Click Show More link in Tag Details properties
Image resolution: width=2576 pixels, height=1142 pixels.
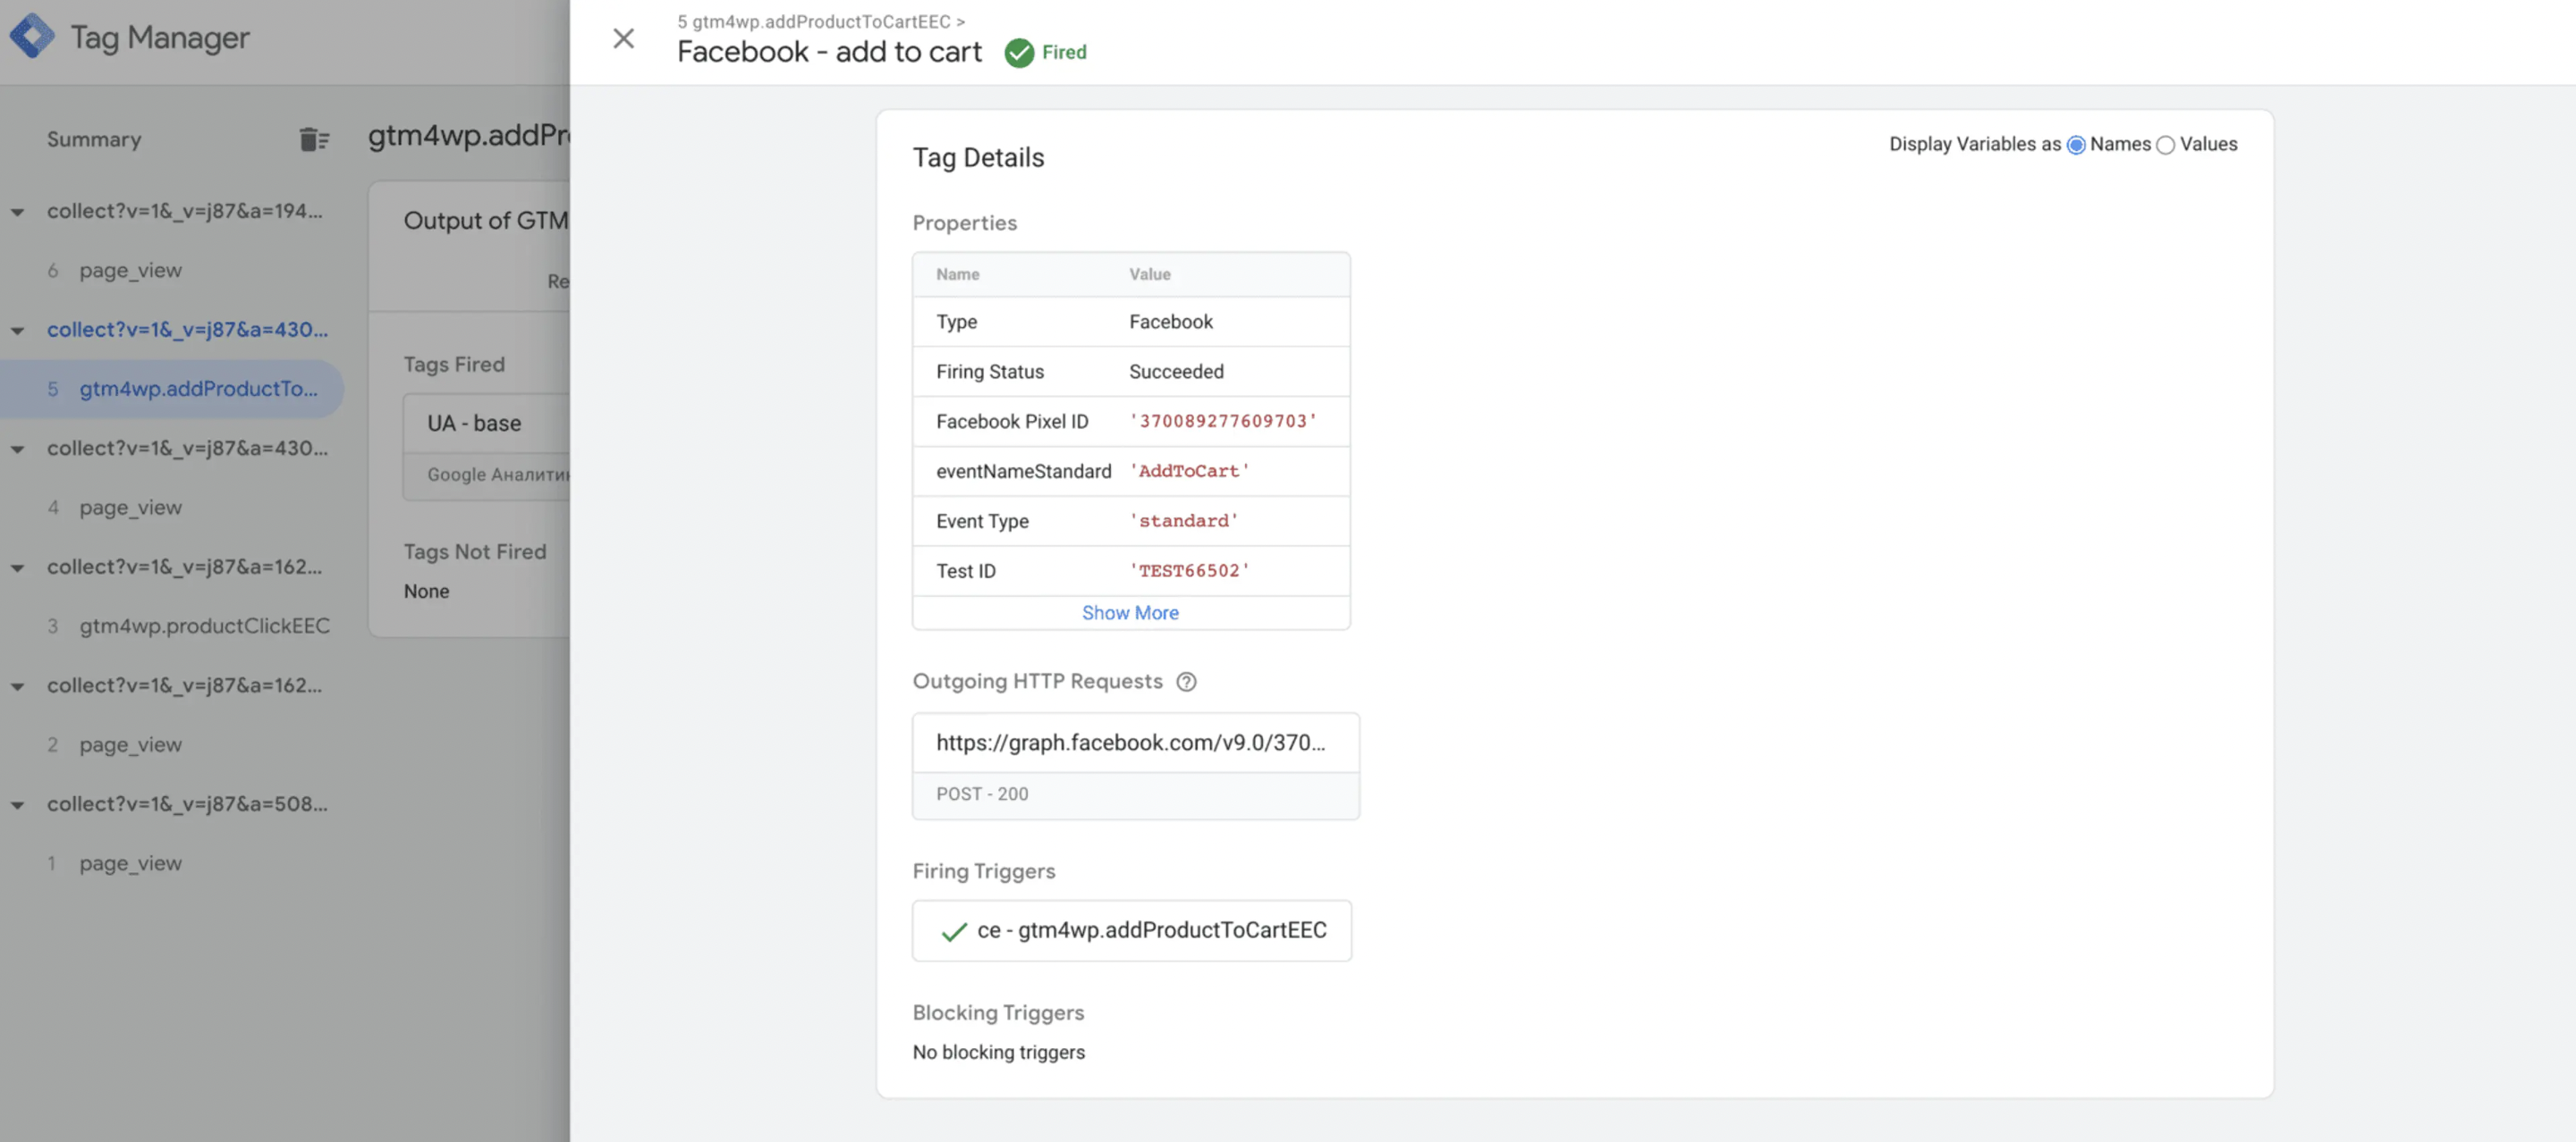[1131, 612]
